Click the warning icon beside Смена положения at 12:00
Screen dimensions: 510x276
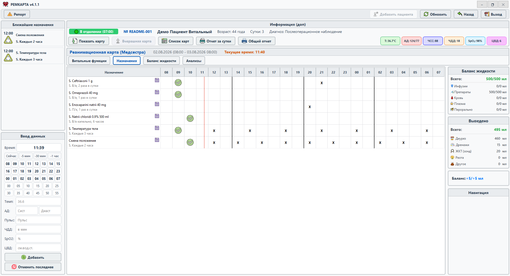click(8, 40)
